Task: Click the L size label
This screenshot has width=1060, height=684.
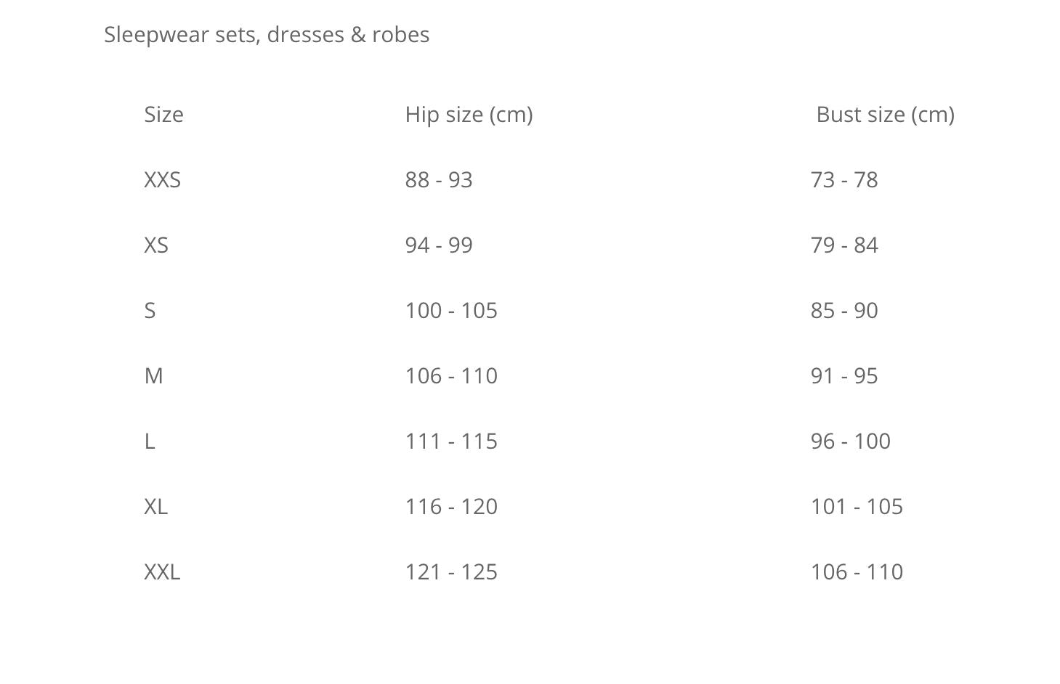Action: pyautogui.click(x=150, y=441)
